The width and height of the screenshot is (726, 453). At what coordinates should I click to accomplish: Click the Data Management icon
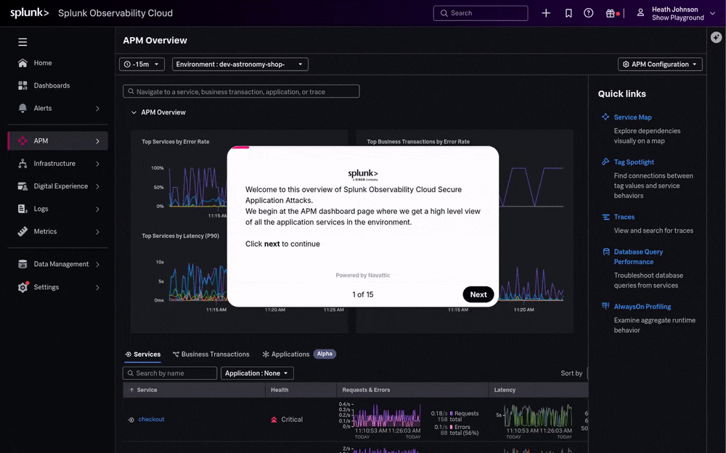(x=23, y=264)
